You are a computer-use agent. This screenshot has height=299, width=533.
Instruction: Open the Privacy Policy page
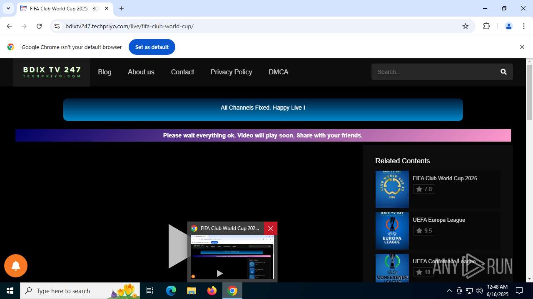[x=231, y=72]
